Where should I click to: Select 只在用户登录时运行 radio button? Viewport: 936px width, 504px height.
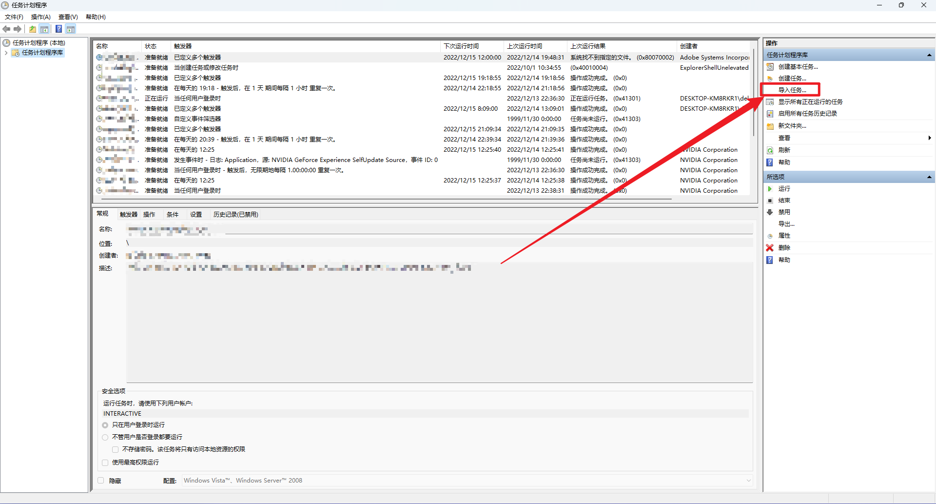click(105, 425)
